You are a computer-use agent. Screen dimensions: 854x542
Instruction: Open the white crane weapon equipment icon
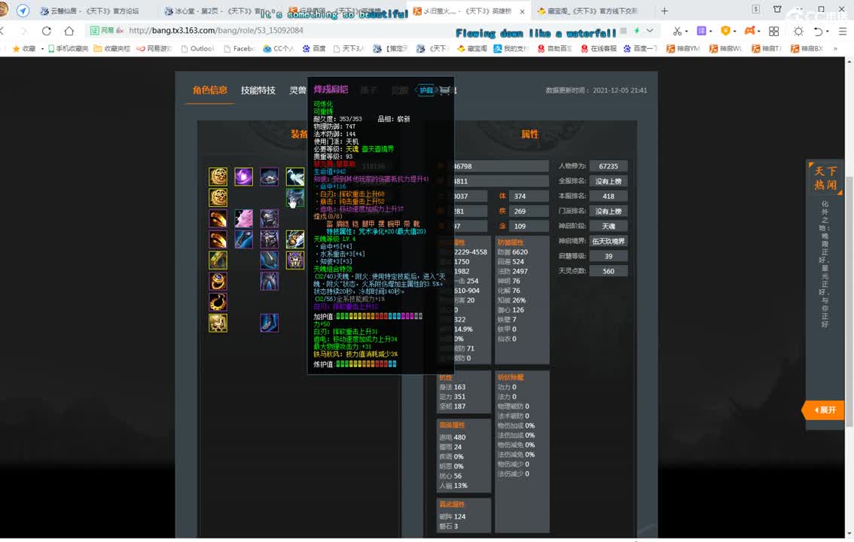[x=296, y=175]
